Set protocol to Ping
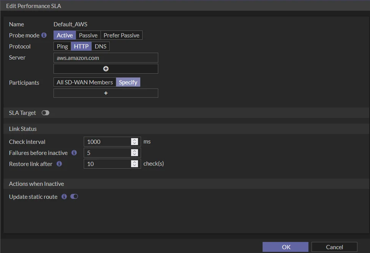 62,46
